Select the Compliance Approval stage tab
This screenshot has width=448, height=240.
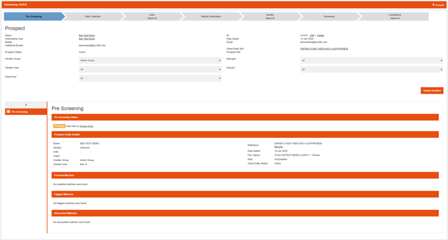point(394,17)
